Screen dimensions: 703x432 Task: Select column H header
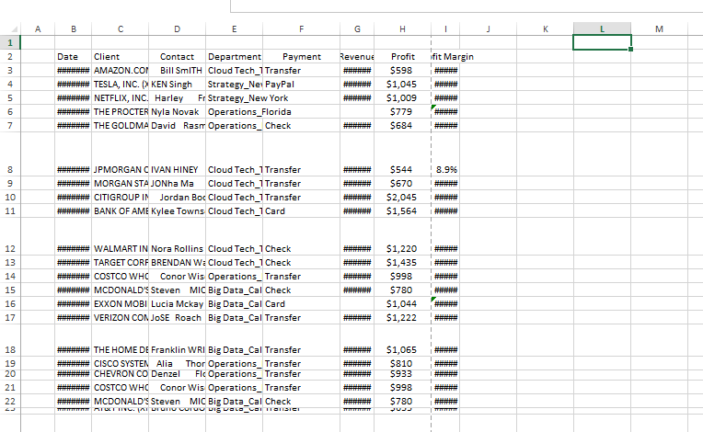[x=402, y=29]
